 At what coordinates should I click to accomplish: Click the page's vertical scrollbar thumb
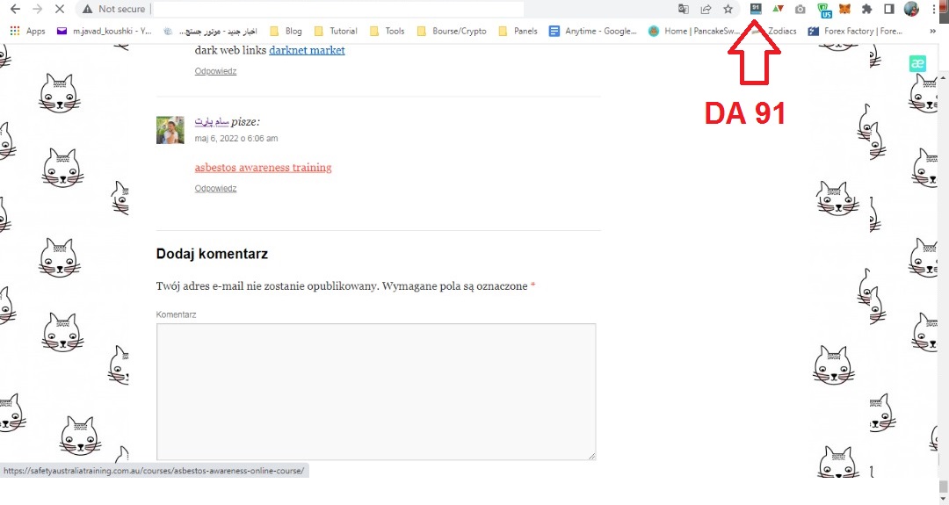[942, 486]
